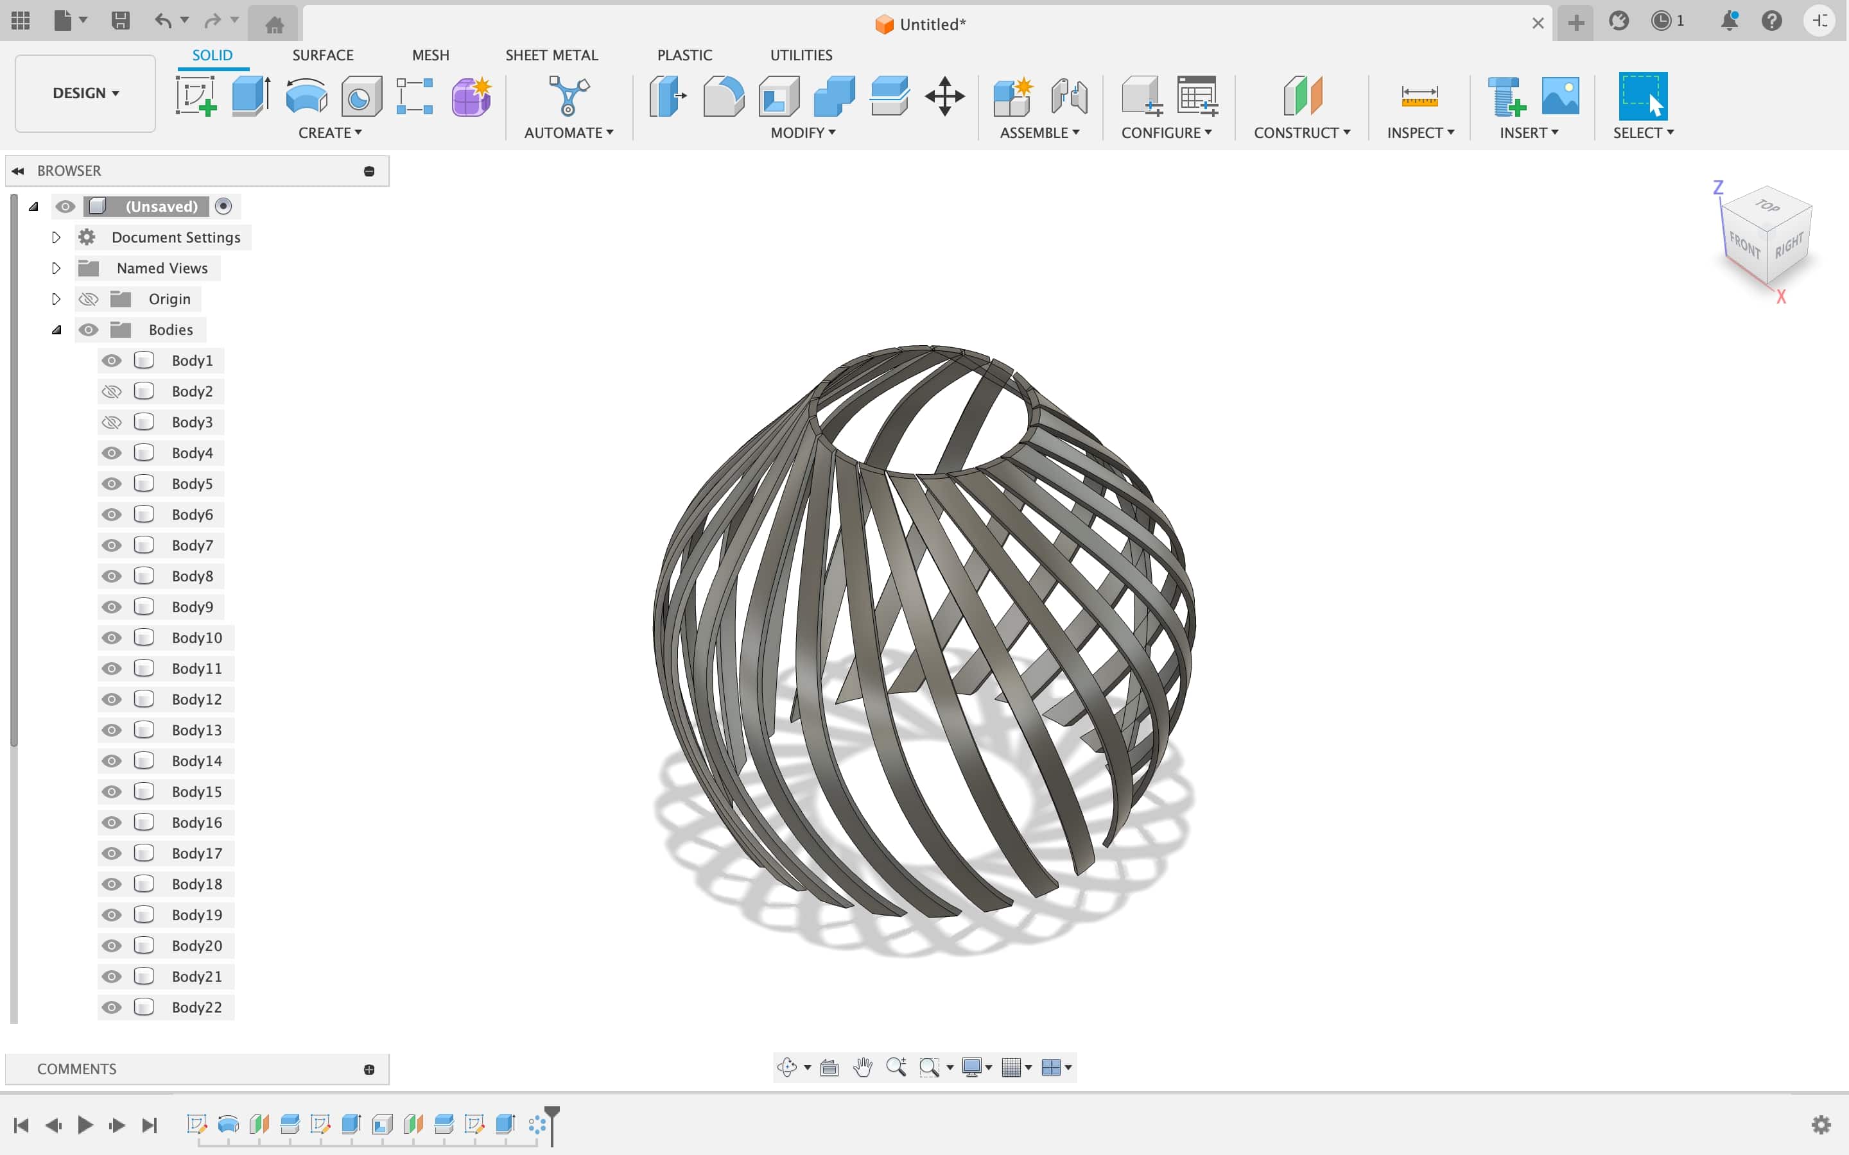
Task: Open the CONSTRUCT dropdown menu
Action: point(1302,133)
